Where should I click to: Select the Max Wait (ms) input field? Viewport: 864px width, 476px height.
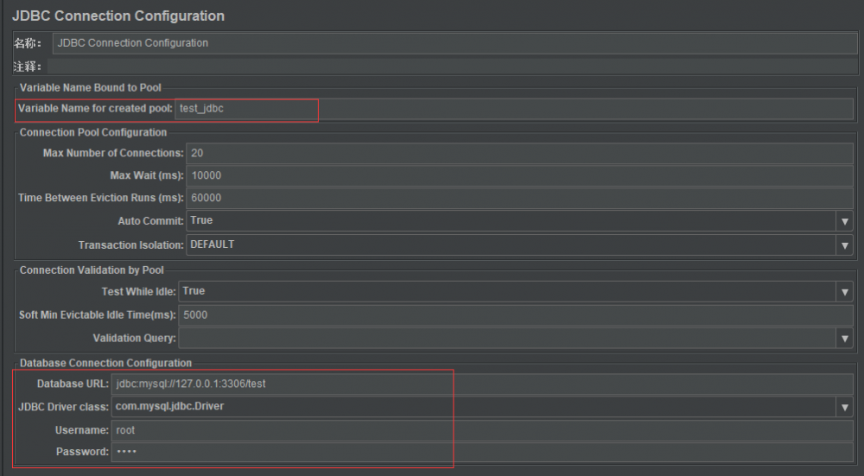coord(519,175)
